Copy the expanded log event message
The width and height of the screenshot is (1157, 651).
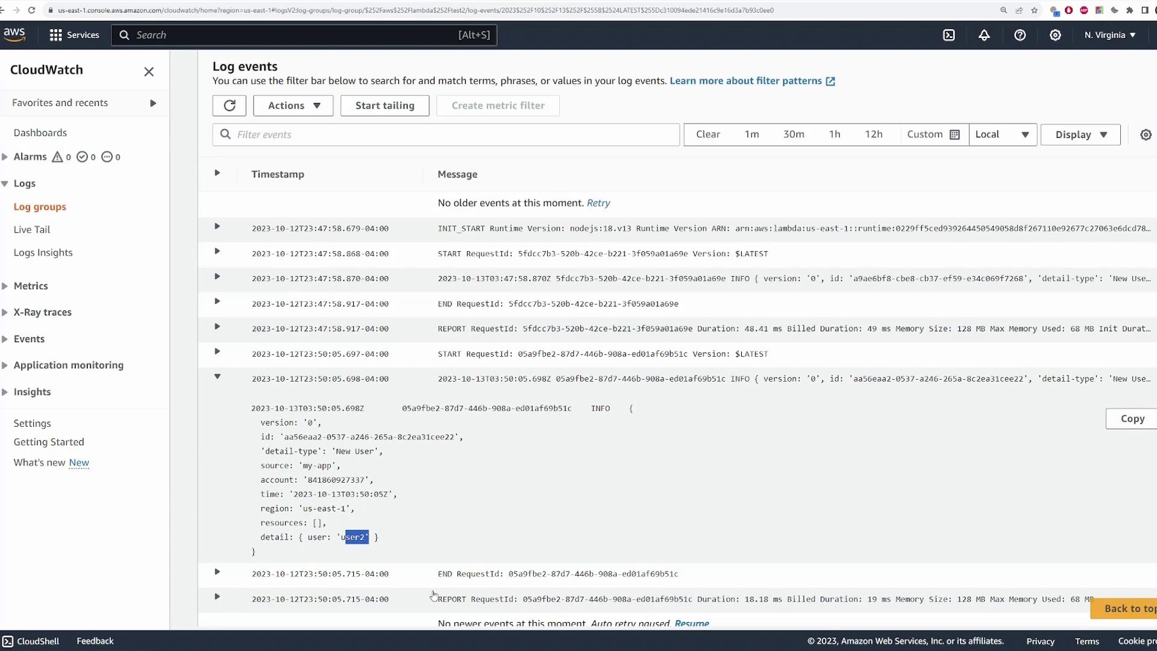pyautogui.click(x=1132, y=419)
